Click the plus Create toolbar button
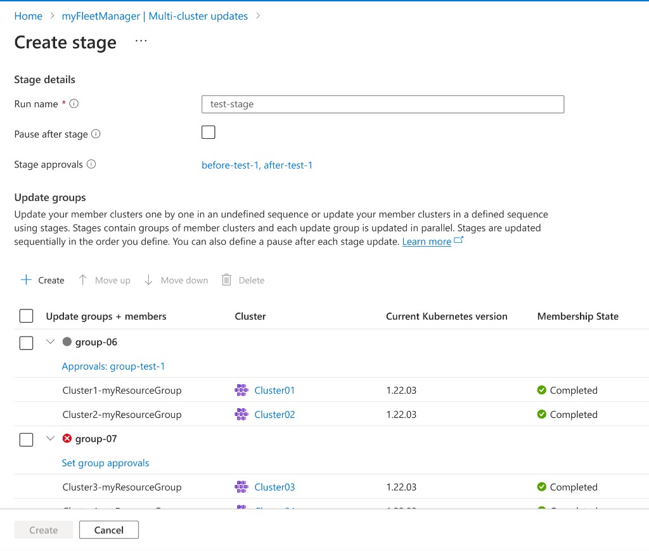 [x=42, y=280]
